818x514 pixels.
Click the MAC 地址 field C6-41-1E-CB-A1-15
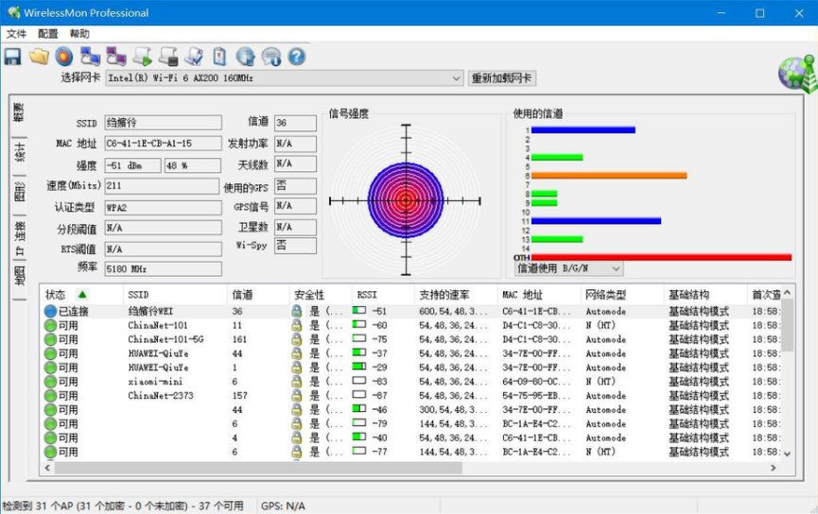[x=163, y=144]
